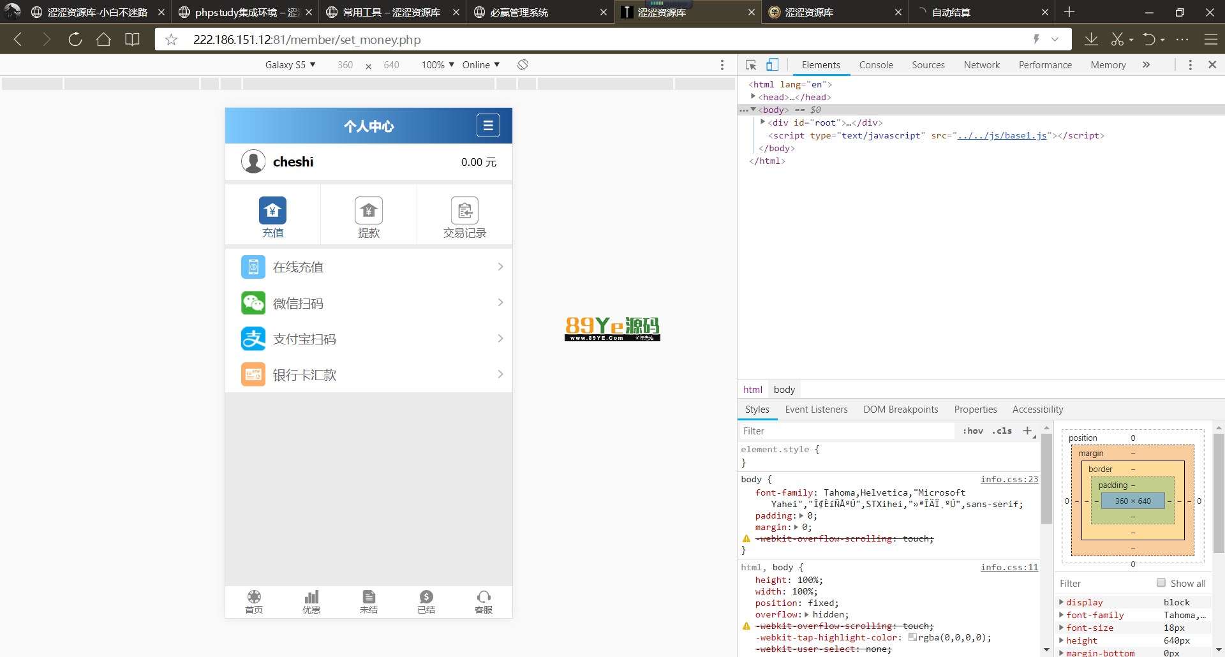Tap the 在线充值 online recharge icon
Screen dimensions: 1225x657
click(x=253, y=267)
